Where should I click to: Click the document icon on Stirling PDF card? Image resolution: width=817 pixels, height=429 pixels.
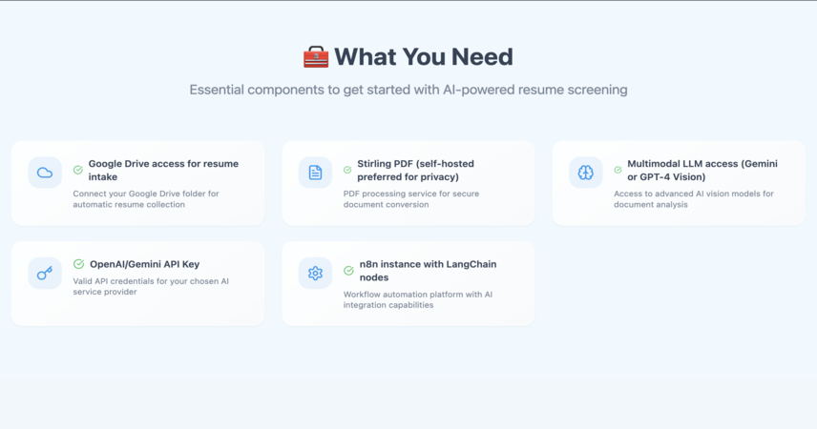315,173
